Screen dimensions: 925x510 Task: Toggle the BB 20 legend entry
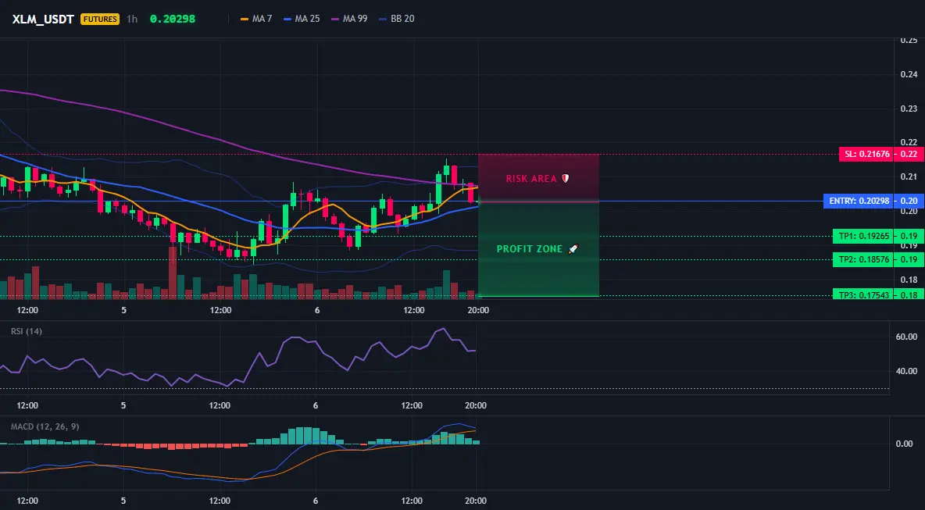(396, 19)
